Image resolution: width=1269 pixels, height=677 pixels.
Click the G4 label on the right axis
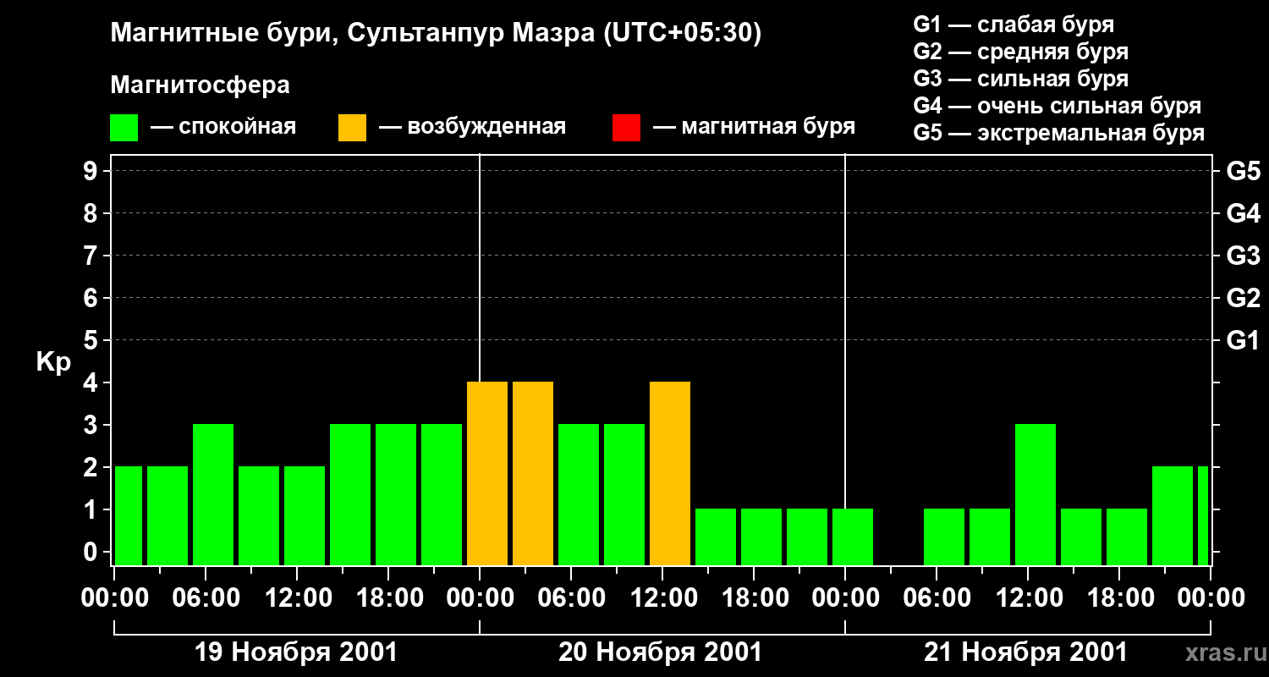coord(1243,214)
